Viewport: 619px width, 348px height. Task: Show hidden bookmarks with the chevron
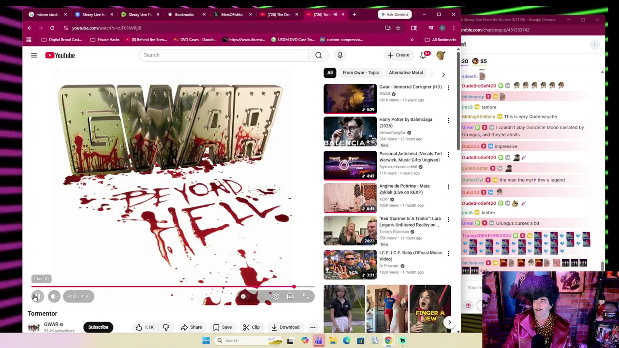(412, 40)
